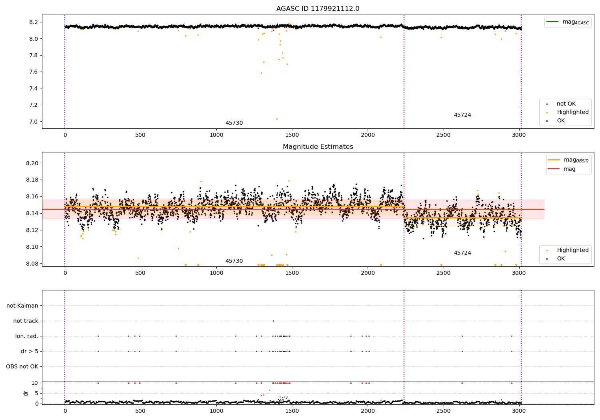Click the '8.20' y-axis tick in middle panel
600x420 pixels.
pos(32,163)
